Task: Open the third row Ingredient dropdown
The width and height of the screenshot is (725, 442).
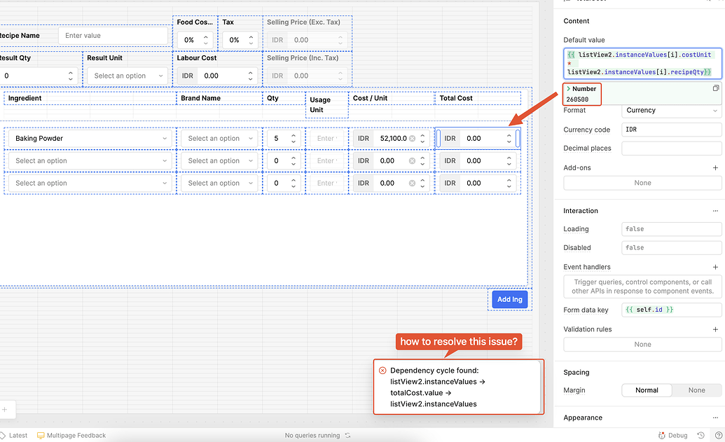Action: point(90,183)
